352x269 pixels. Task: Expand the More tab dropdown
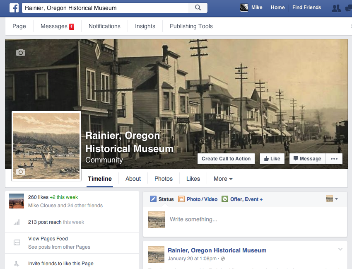pos(223,179)
